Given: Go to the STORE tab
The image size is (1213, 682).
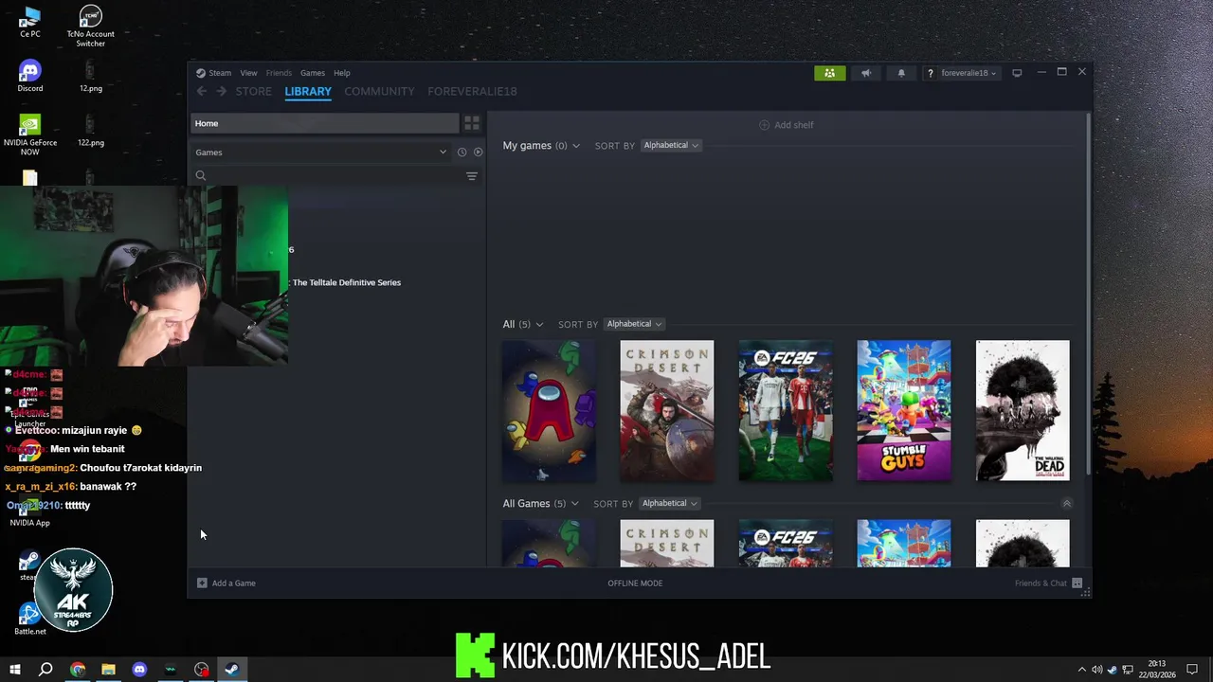Looking at the screenshot, I should (x=253, y=92).
